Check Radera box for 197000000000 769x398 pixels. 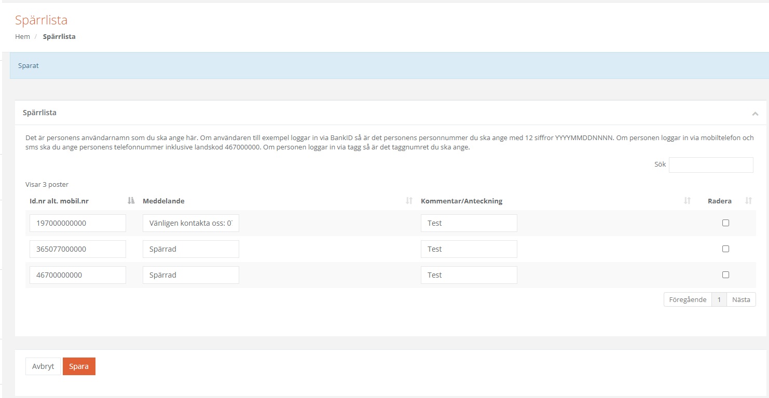pyautogui.click(x=725, y=223)
